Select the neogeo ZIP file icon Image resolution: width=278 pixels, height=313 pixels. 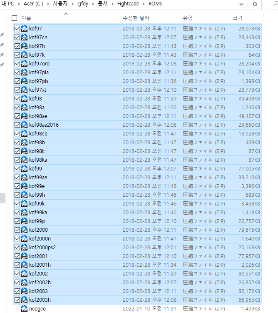click(x=24, y=308)
